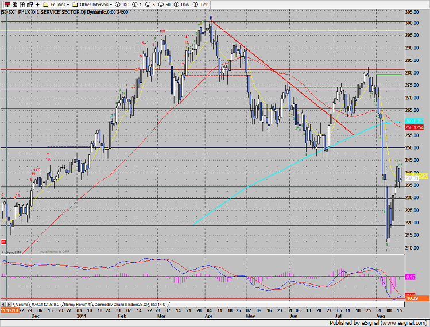
Task: Open the Equities folder dropdown
Action: (56, 5)
